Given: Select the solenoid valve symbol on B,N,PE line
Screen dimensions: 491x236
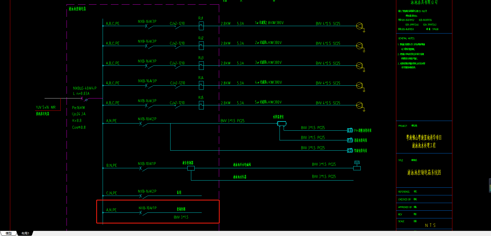Looking at the screenshot, I should point(357,166).
